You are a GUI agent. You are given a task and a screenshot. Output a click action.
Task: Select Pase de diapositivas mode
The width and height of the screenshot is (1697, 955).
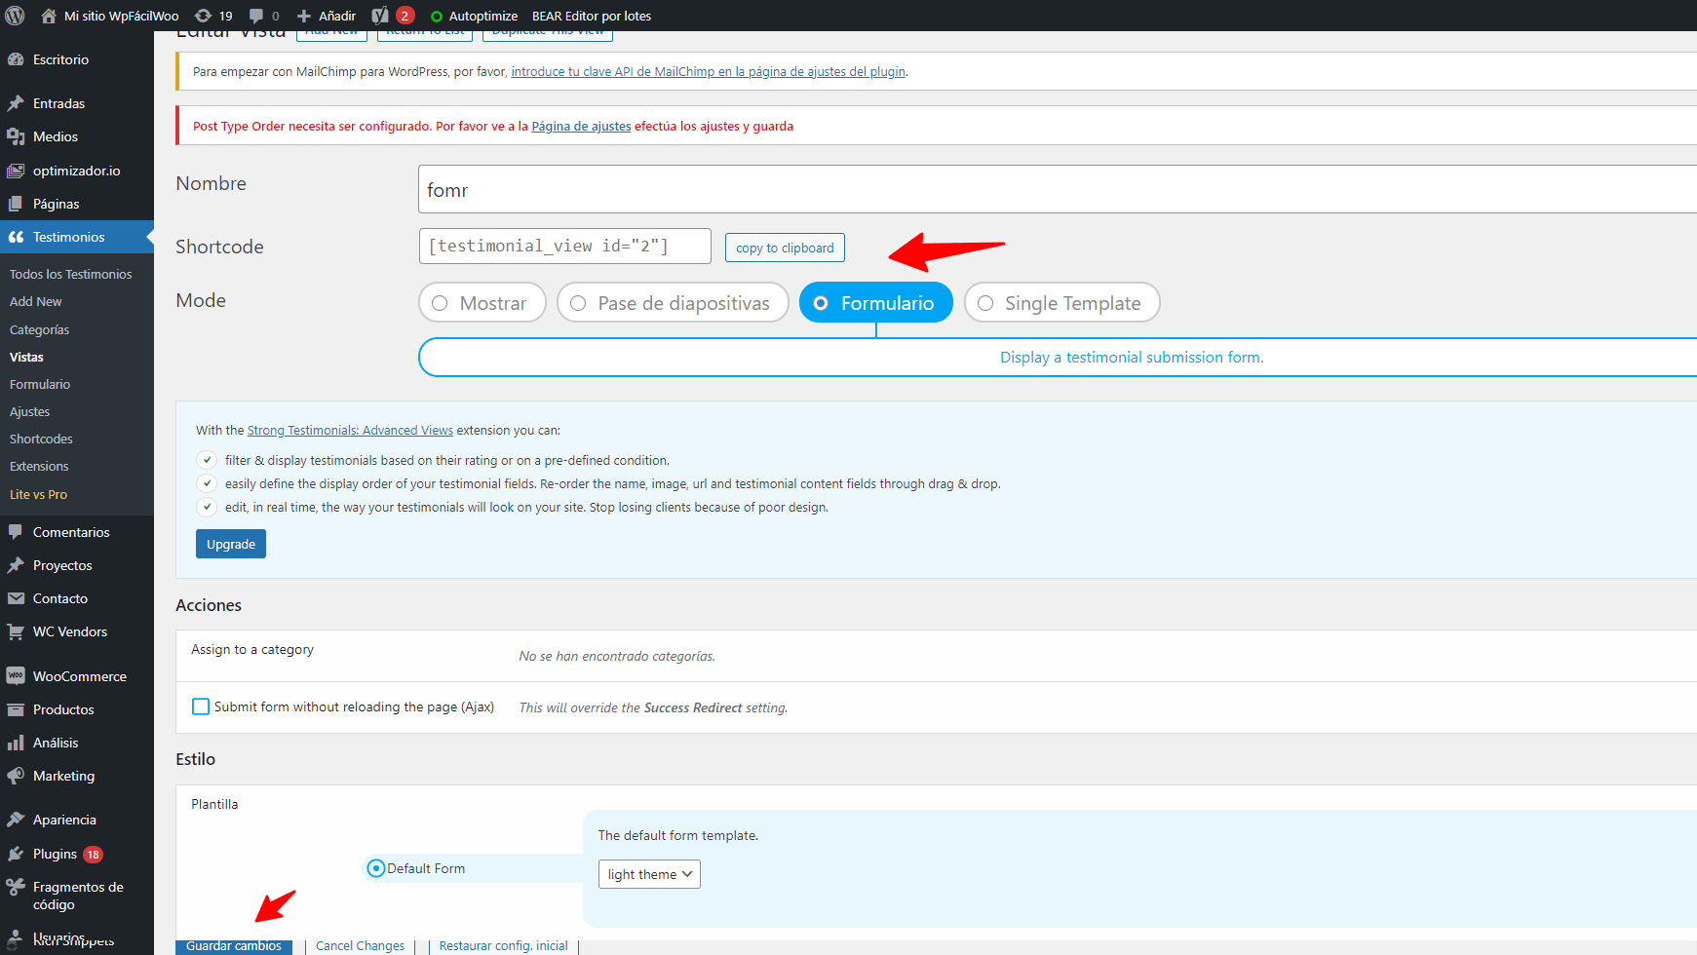pos(673,303)
